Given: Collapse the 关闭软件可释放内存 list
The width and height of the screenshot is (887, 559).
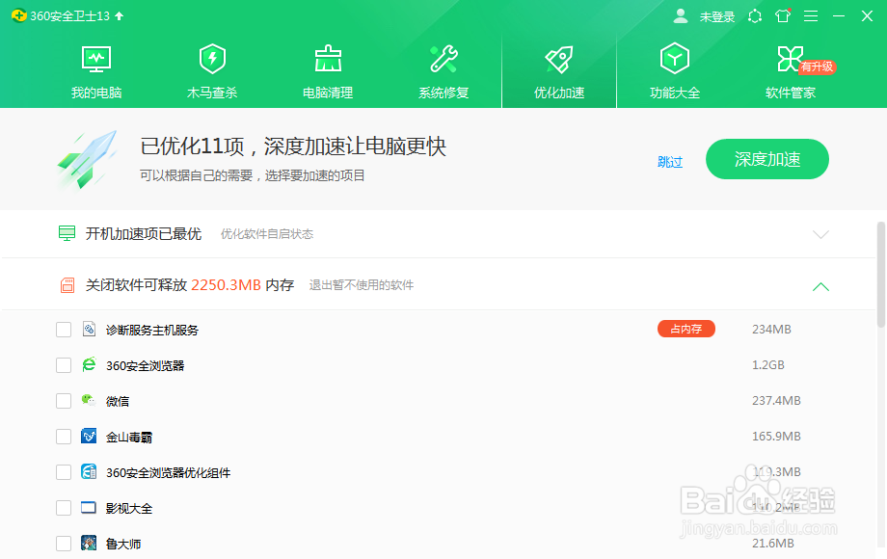Looking at the screenshot, I should [x=820, y=286].
